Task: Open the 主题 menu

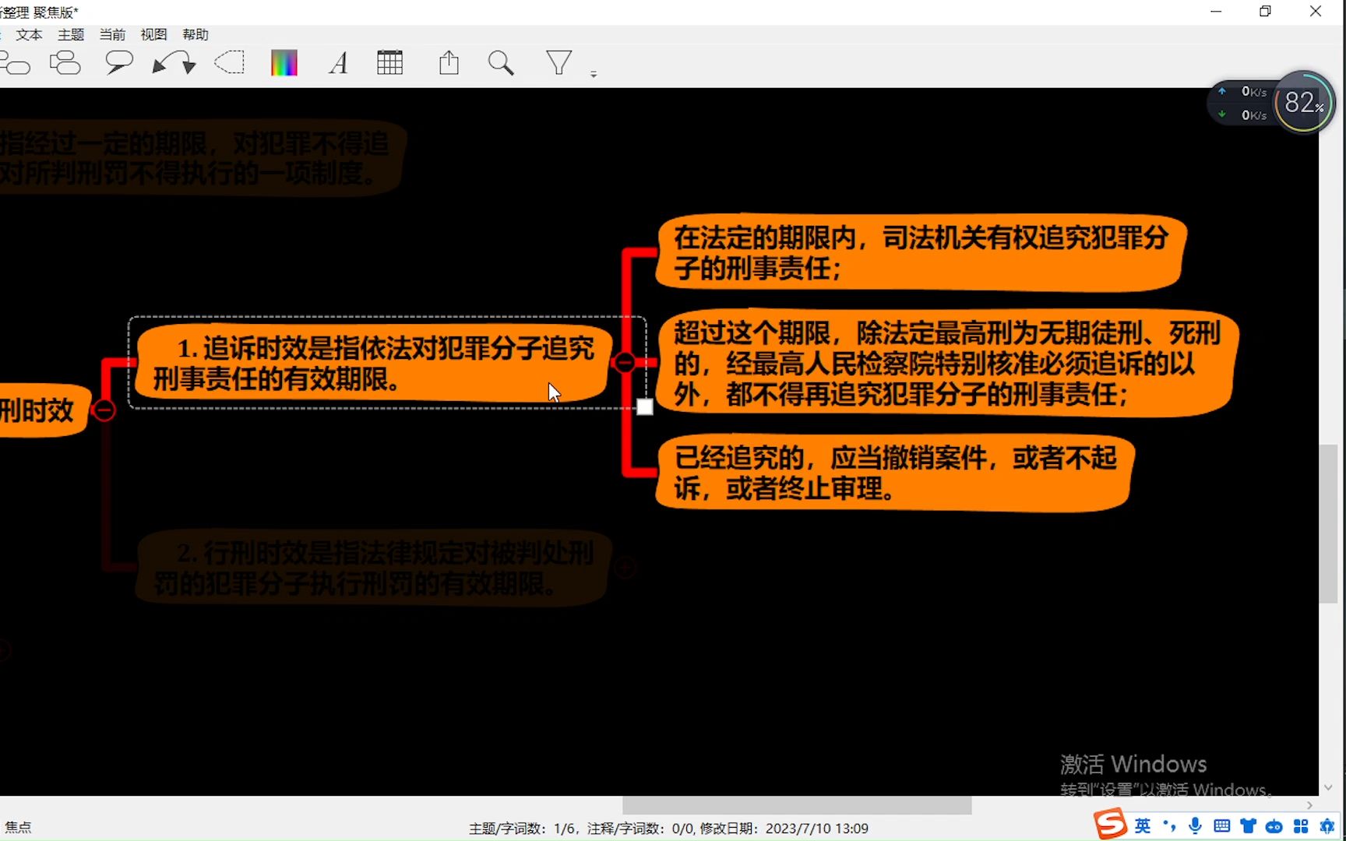Action: click(x=70, y=34)
